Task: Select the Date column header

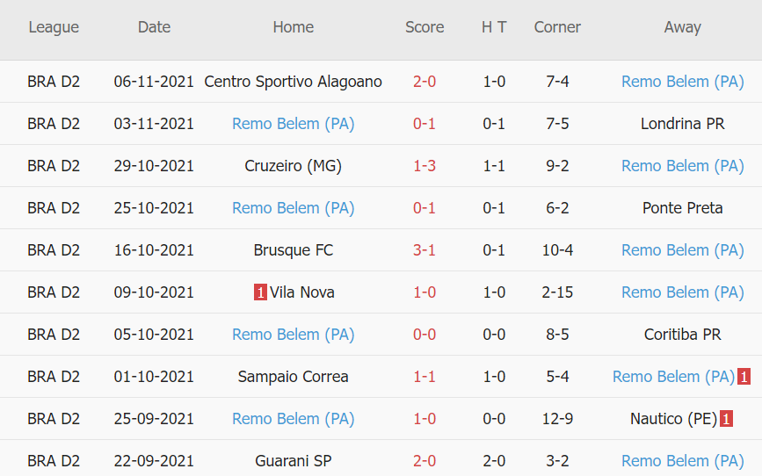Action: (154, 27)
